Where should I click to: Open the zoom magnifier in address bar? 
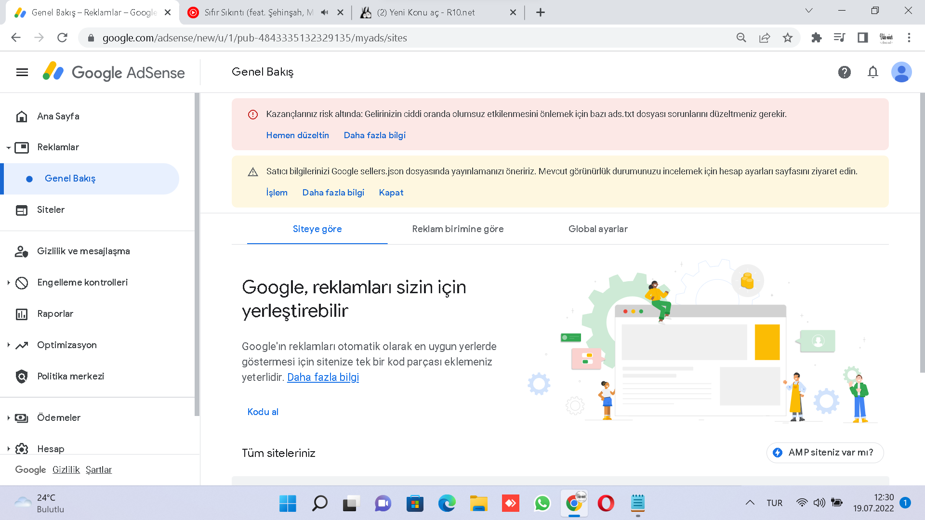[x=741, y=38]
